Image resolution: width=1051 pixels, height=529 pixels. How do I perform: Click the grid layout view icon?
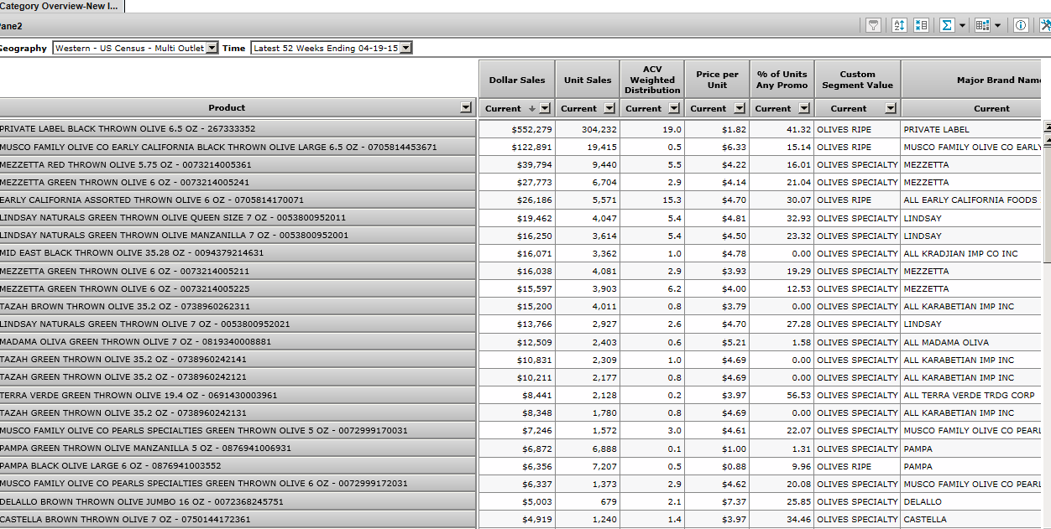tap(982, 25)
